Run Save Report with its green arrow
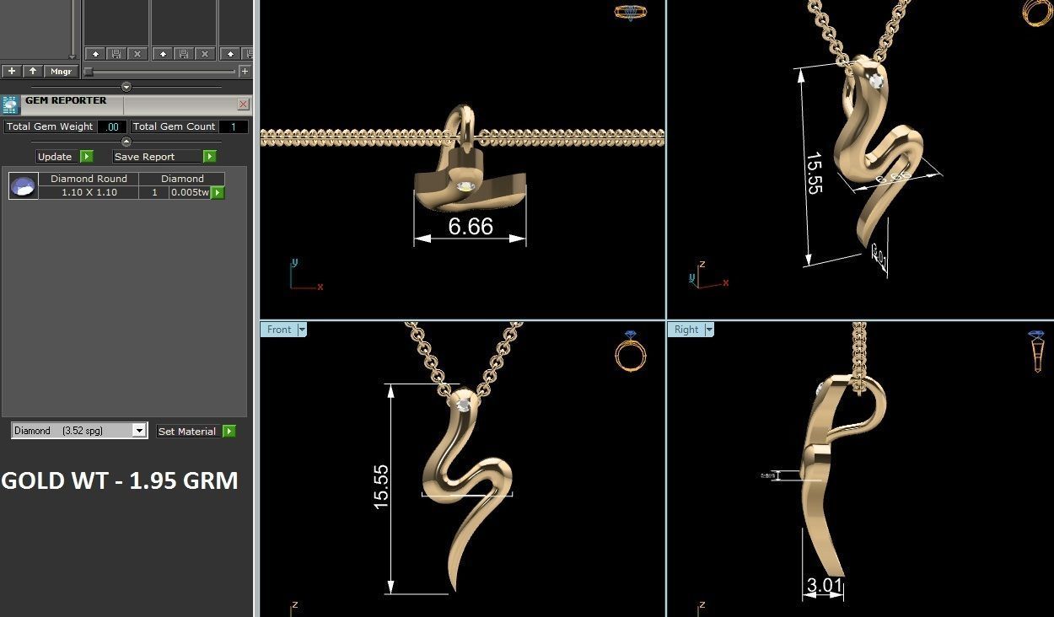Screen dimensions: 1054x617 210,157
